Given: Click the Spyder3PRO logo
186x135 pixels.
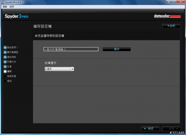Looking at the screenshot, I should tap(17, 16).
